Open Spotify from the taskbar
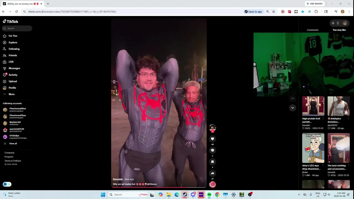Viewport: 354px width, 199px height. (x=209, y=195)
